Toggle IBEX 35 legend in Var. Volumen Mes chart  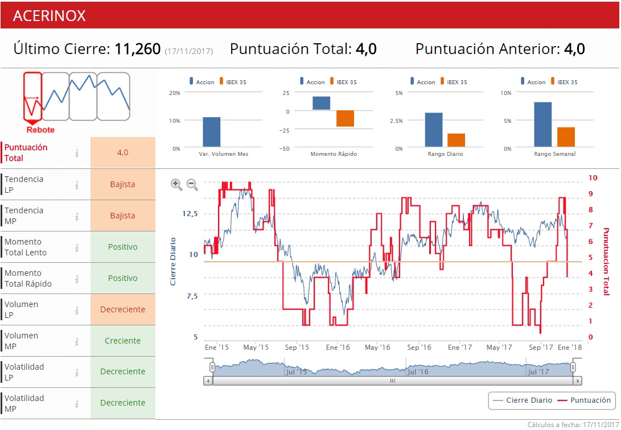tap(233, 82)
